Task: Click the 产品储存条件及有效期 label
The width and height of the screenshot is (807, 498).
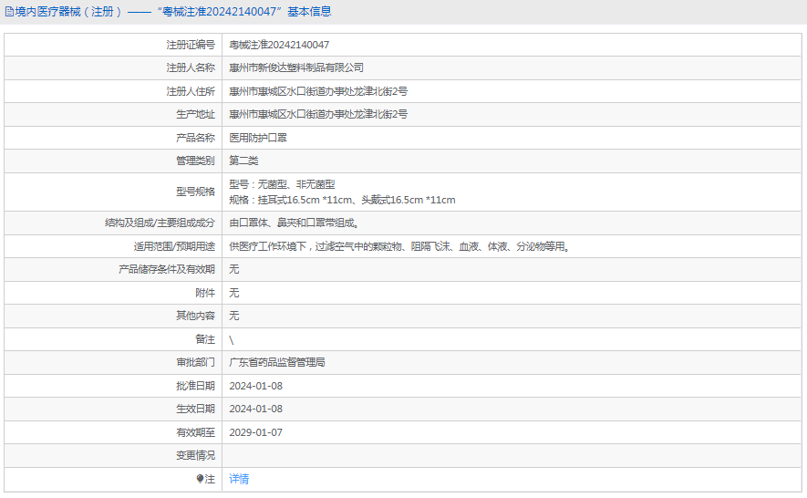Action: coord(167,269)
